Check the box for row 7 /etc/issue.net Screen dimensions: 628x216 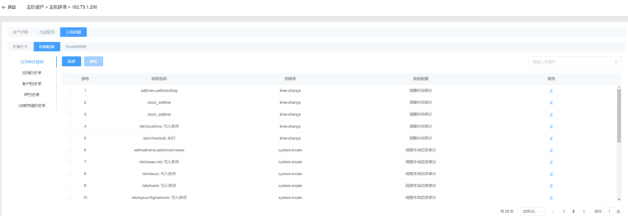[x=69, y=162]
